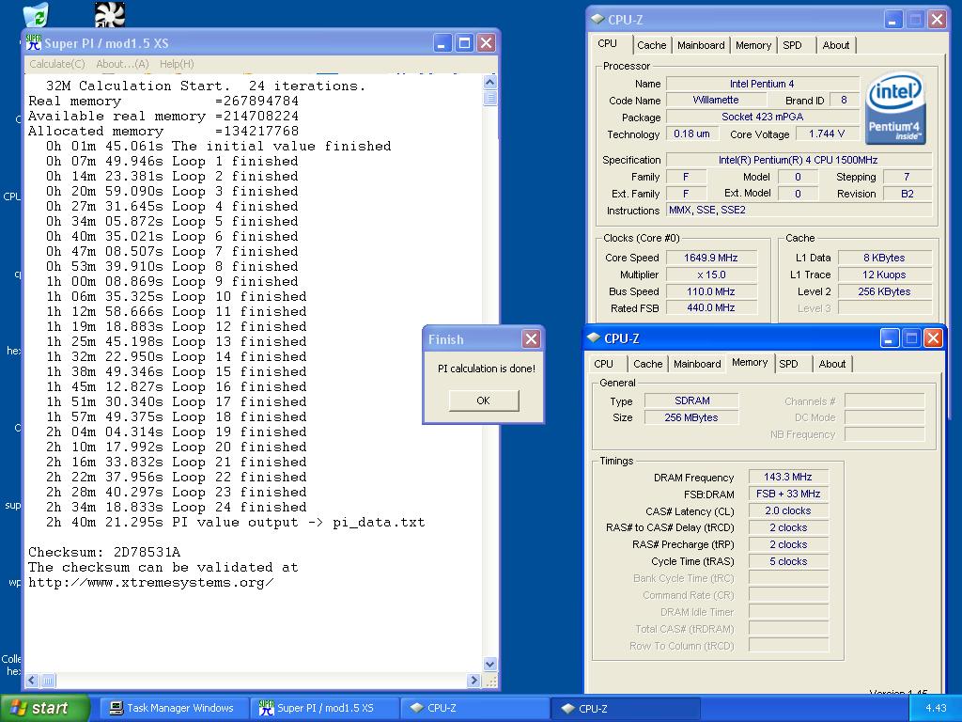Click Code Name value Willamette
962x722 pixels.
click(715, 100)
